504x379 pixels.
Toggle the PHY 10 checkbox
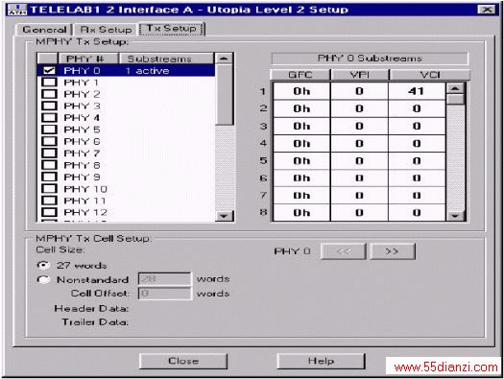(x=49, y=189)
